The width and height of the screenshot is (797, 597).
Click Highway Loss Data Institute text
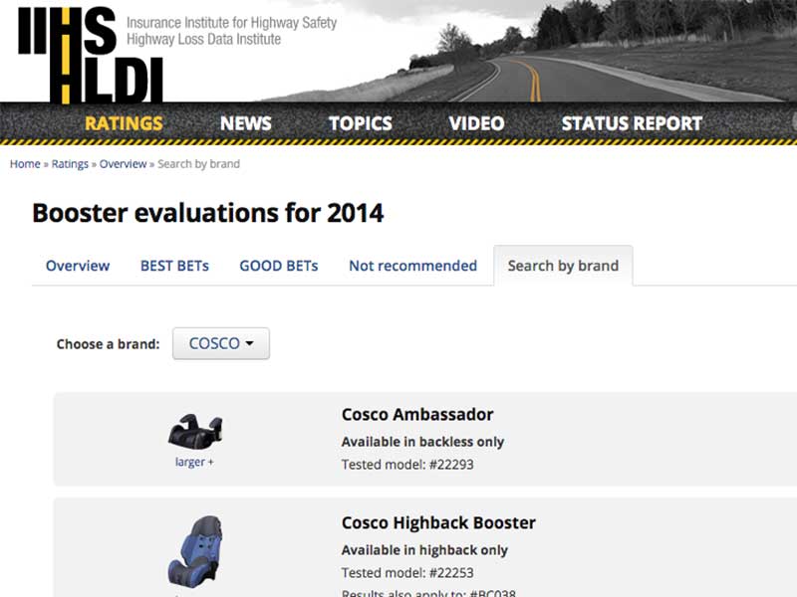(204, 39)
